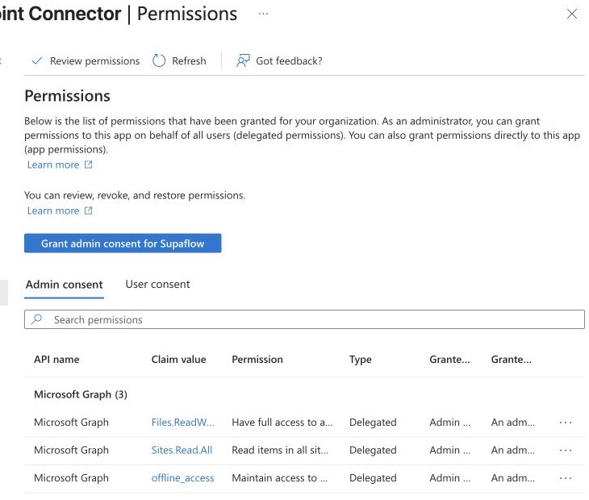This screenshot has height=500, width=589.
Task: Sort by the Type column header
Action: point(360,360)
